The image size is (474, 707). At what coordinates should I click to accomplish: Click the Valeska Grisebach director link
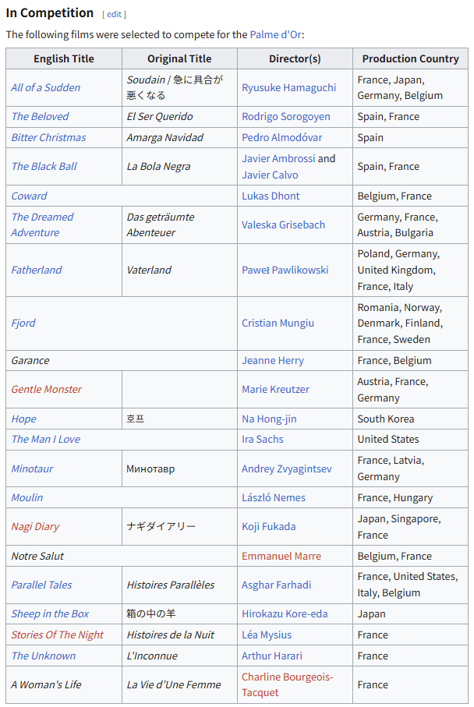coord(283,224)
